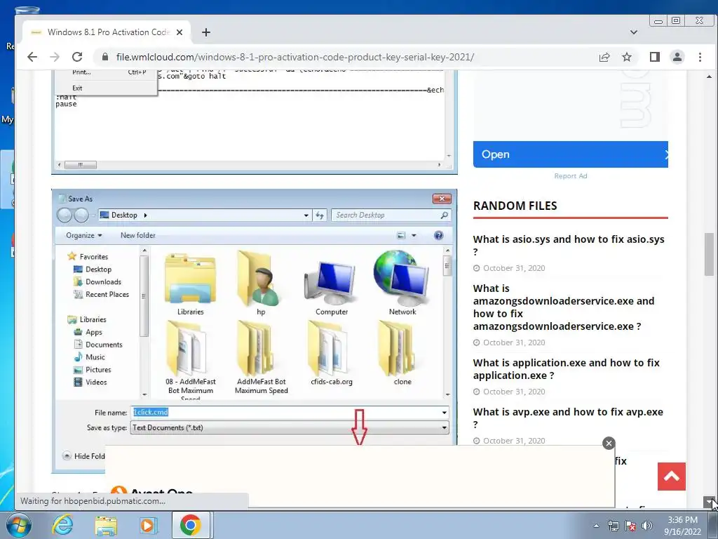Open the application.exe article link

(567, 369)
